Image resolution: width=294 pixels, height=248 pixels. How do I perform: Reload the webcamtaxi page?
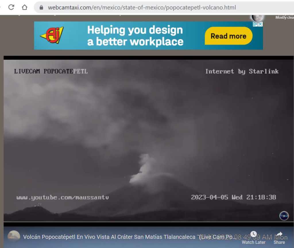[11, 7]
